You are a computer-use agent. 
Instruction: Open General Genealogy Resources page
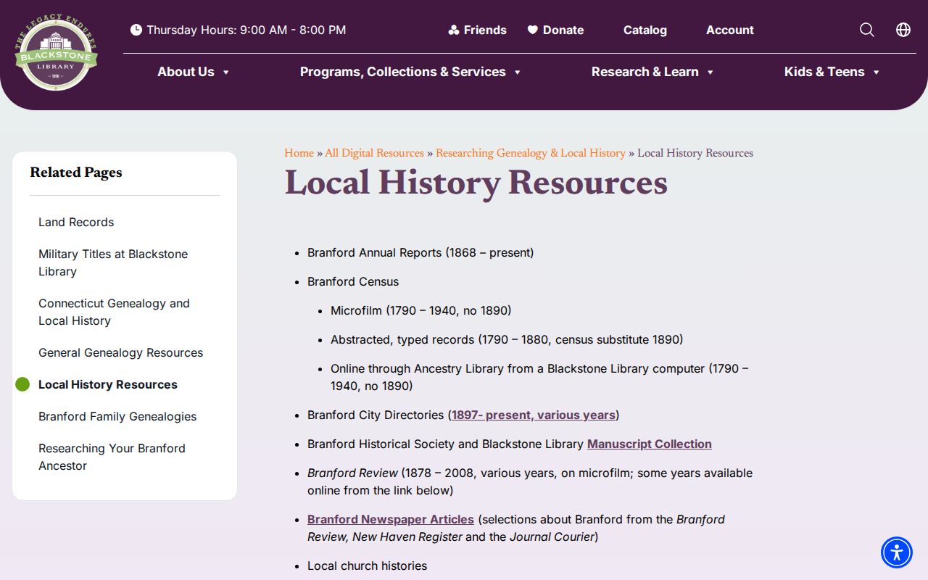tap(120, 352)
